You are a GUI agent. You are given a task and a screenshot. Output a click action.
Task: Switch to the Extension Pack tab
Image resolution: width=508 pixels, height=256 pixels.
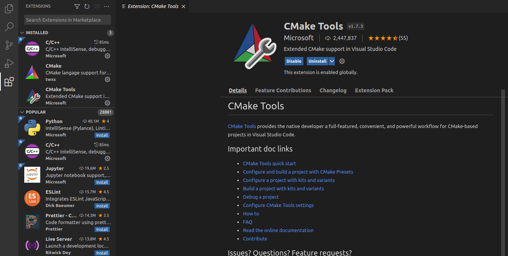click(x=374, y=90)
